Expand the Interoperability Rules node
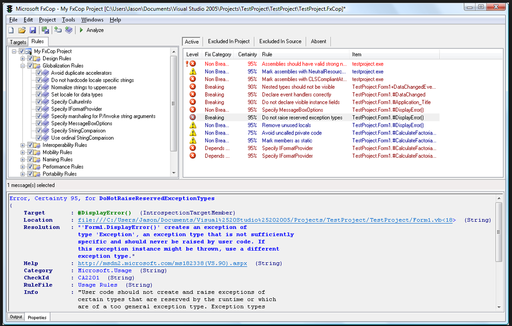Screen dimensions: 512x326 click(23, 145)
